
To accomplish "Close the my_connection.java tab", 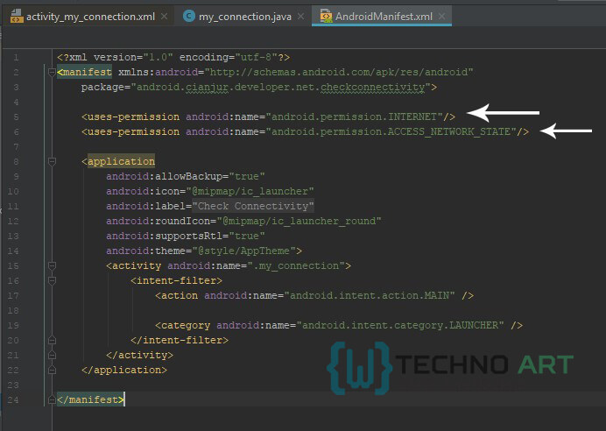I will tap(300, 17).
